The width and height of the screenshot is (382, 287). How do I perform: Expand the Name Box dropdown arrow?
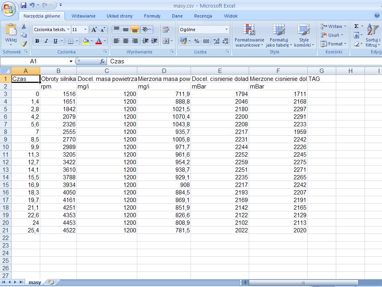click(71, 61)
